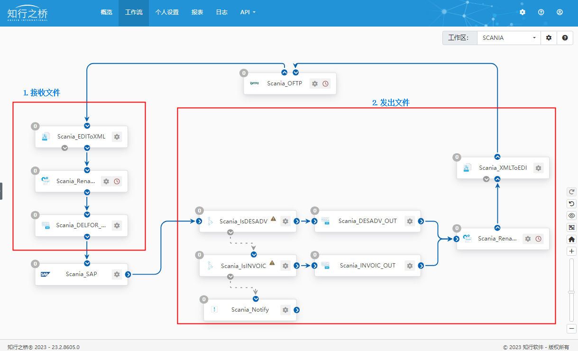
Task: Click the message count badge on Scania_OFTP
Action: tap(244, 73)
